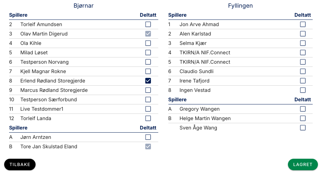Viewport: 320px width, 173px height.
Task: Check the box for Jørn Arntzen
Action: pos(148,137)
